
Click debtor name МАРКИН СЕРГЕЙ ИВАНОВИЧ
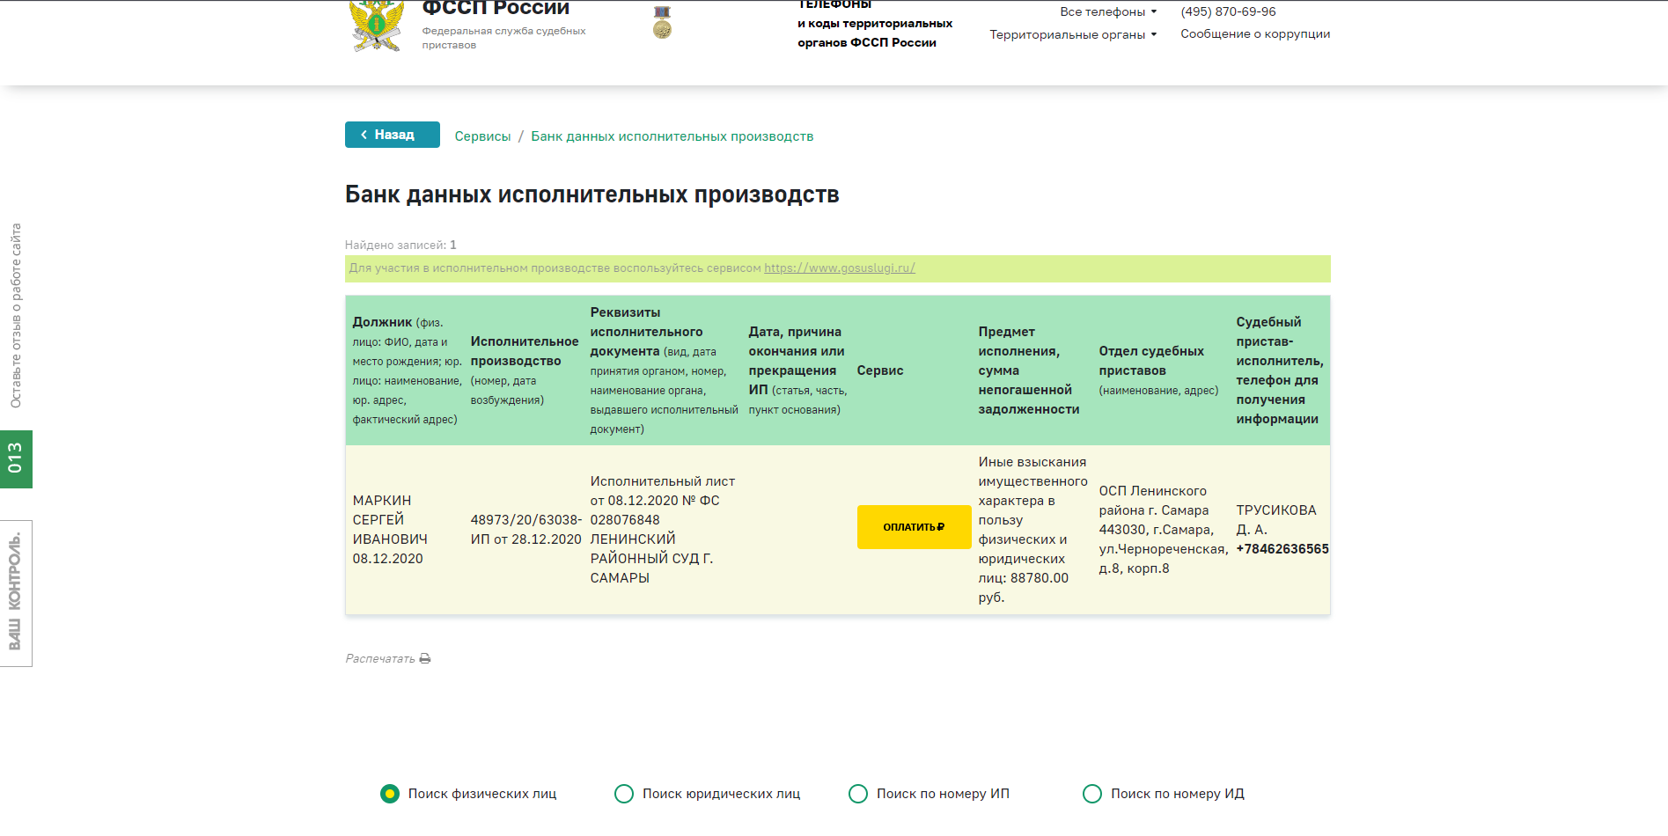point(390,520)
